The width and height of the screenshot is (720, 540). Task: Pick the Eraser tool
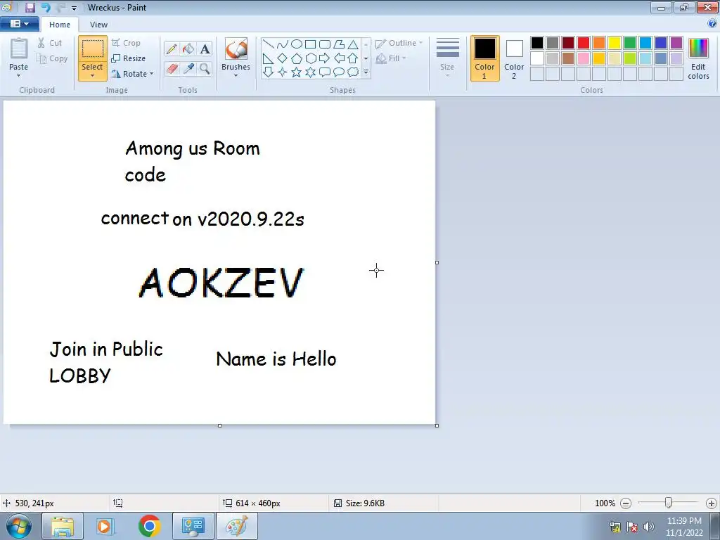[172, 69]
